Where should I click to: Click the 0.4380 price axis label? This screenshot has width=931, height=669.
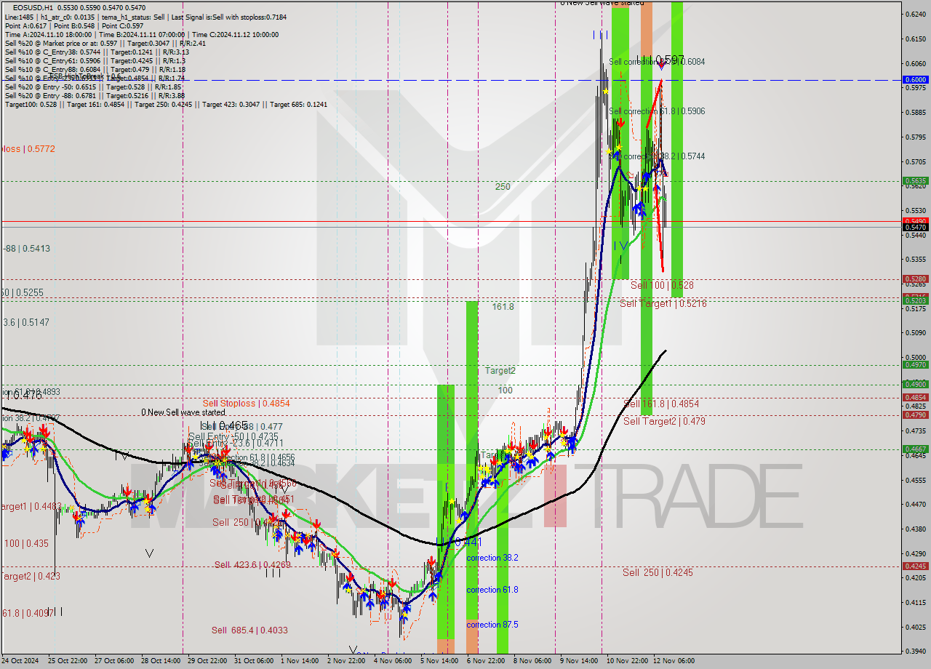point(916,529)
